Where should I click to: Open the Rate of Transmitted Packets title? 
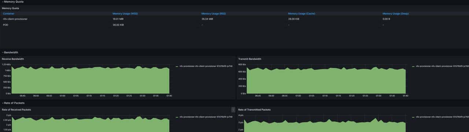coord(254,109)
